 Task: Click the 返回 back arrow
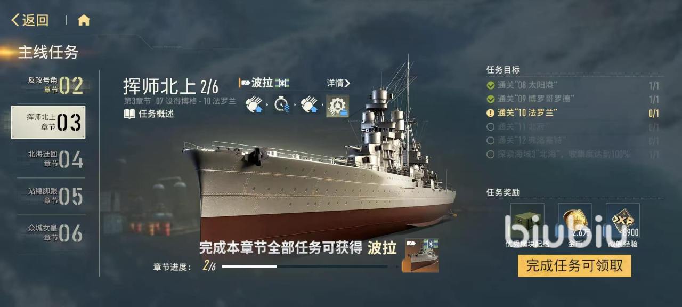[x=15, y=20]
